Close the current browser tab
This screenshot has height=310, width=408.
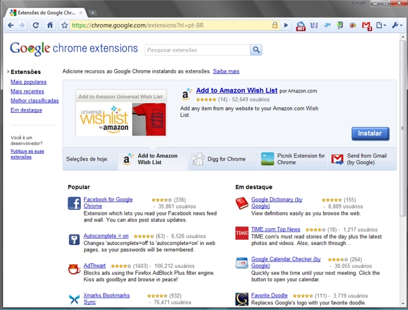click(81, 13)
